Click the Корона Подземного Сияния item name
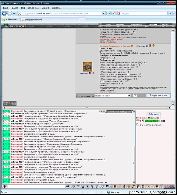 coord(115,46)
